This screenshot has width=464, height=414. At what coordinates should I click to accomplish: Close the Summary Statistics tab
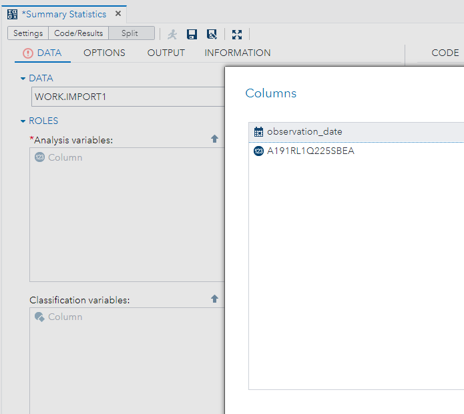[x=118, y=14]
